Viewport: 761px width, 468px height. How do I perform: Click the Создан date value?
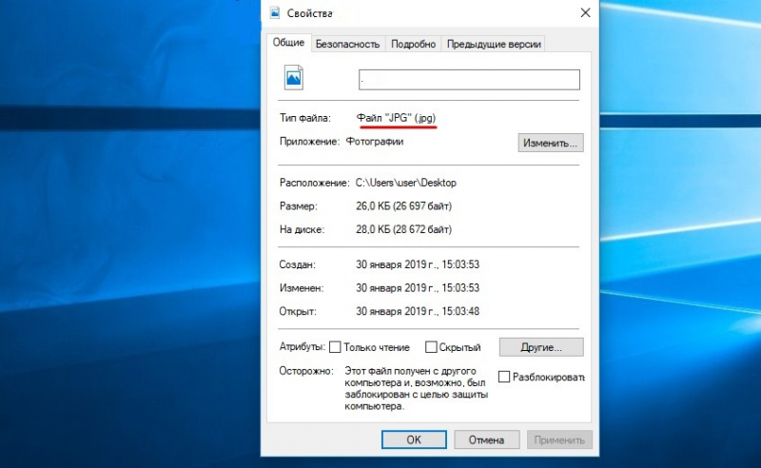[x=418, y=264]
